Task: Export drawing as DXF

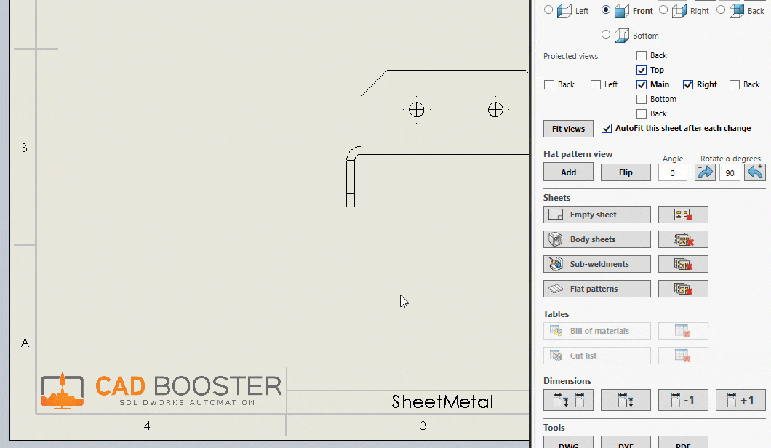Action: pos(626,442)
